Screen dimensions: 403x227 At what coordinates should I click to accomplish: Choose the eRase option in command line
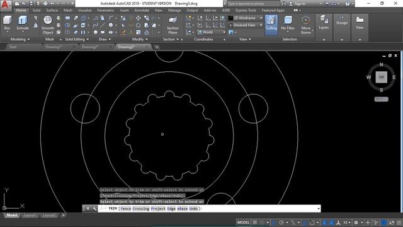[x=182, y=209]
